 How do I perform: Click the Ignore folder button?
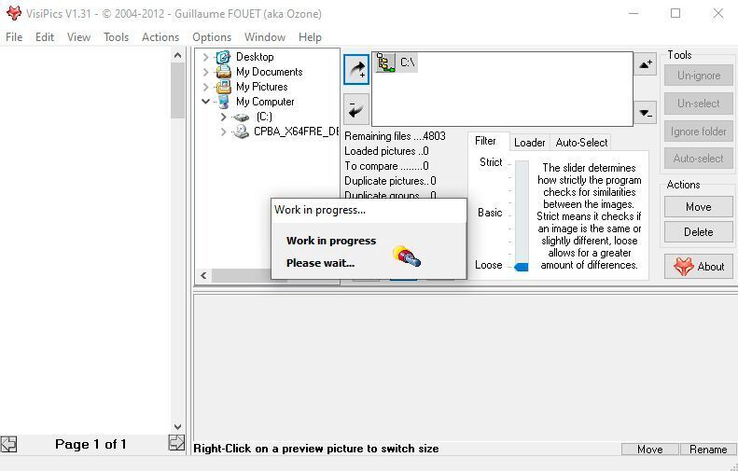[699, 132]
